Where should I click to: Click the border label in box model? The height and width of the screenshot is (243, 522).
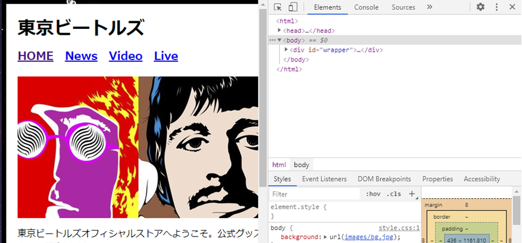click(442, 216)
